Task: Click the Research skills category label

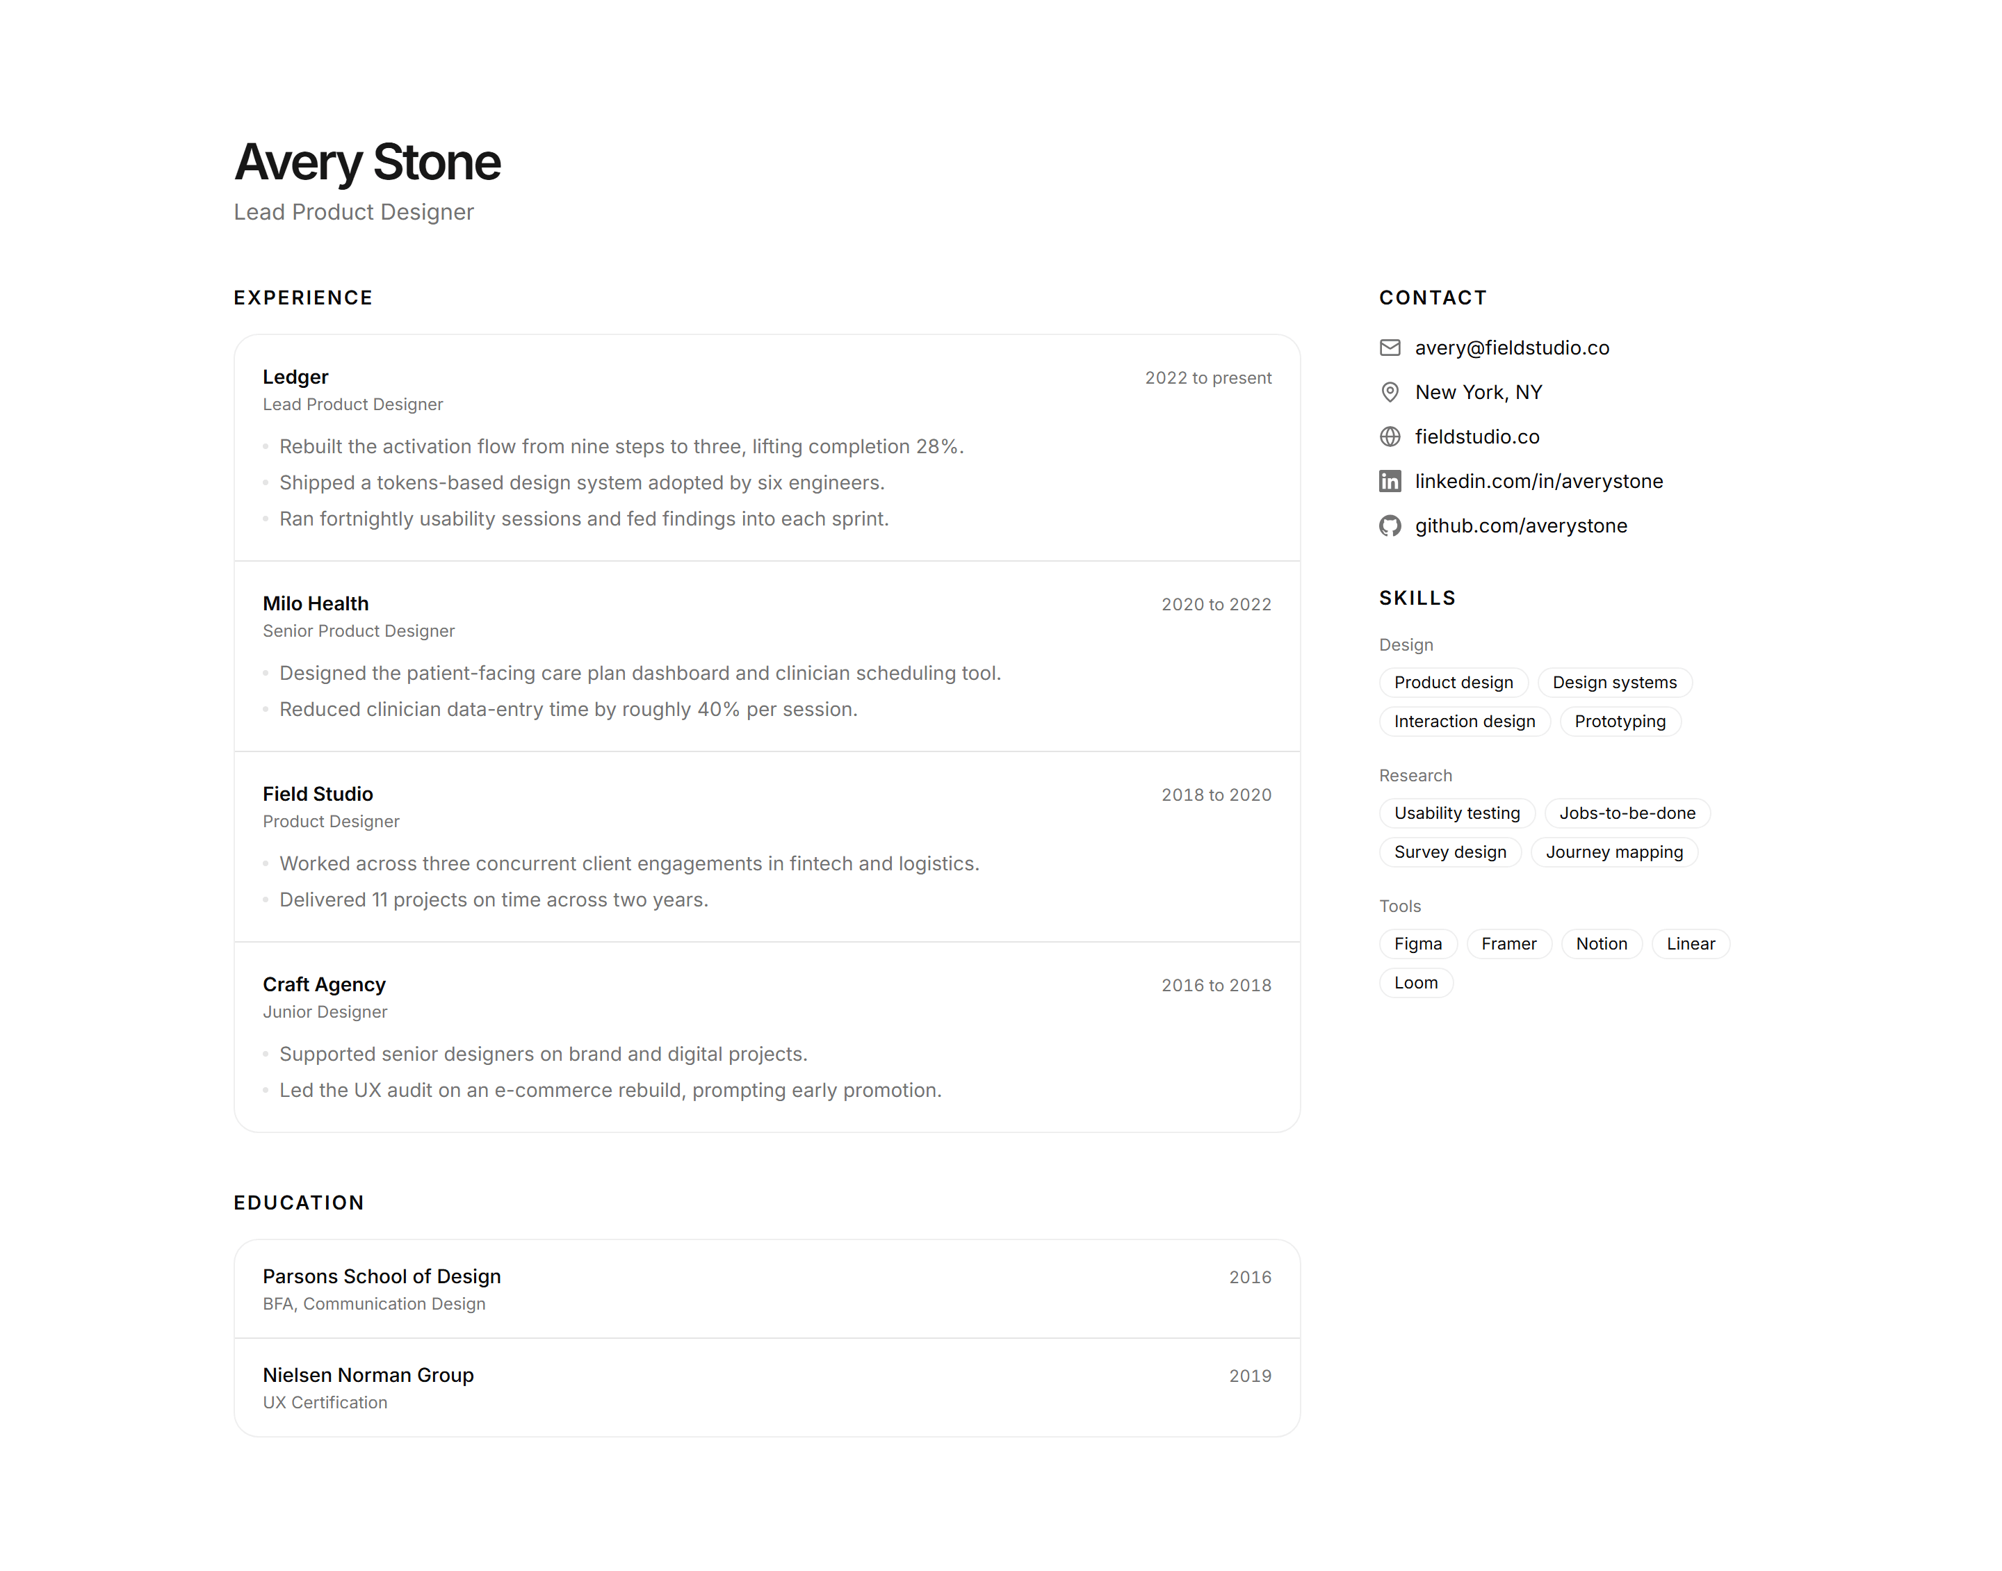Action: pyautogui.click(x=1415, y=775)
